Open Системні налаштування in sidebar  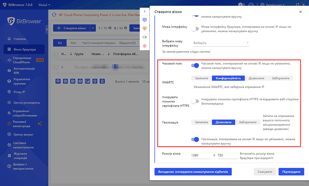pos(23,145)
